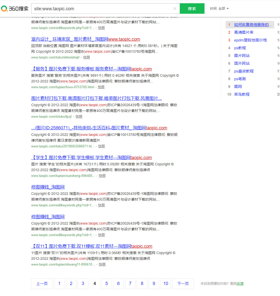Screen dimensions: 280x296
Task: Open the 【学生】图片免费下载 result
Action: click(x=91, y=158)
